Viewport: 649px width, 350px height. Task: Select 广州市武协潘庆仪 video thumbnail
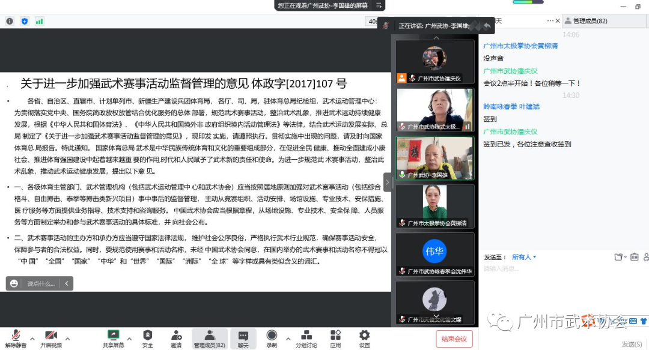pyautogui.click(x=434, y=62)
